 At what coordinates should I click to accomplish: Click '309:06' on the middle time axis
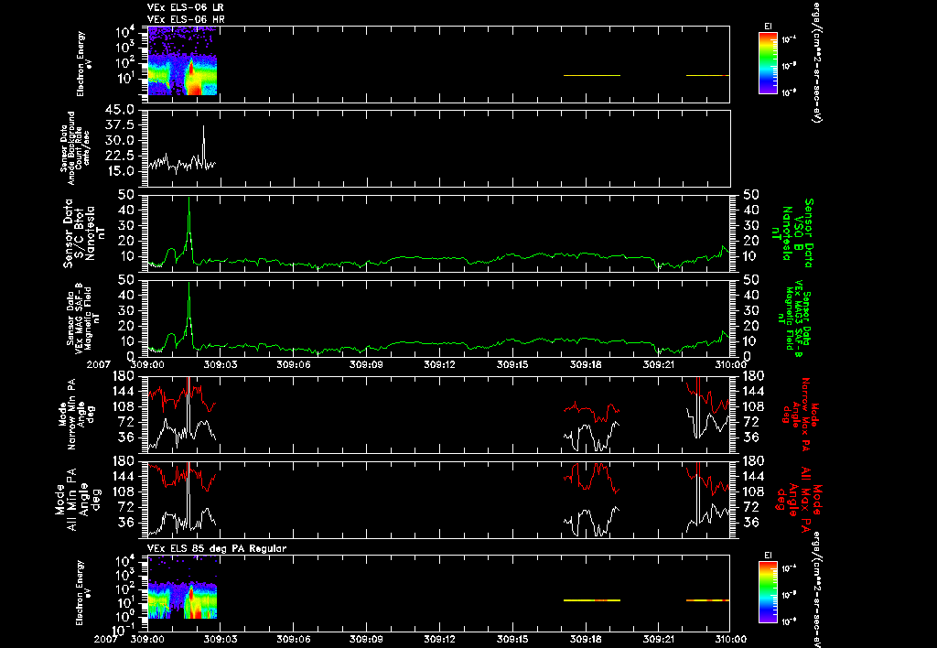pyautogui.click(x=293, y=364)
